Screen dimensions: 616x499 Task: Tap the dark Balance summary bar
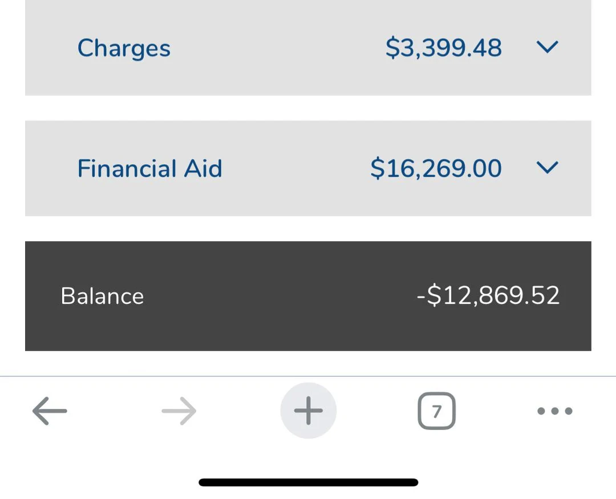(308, 295)
